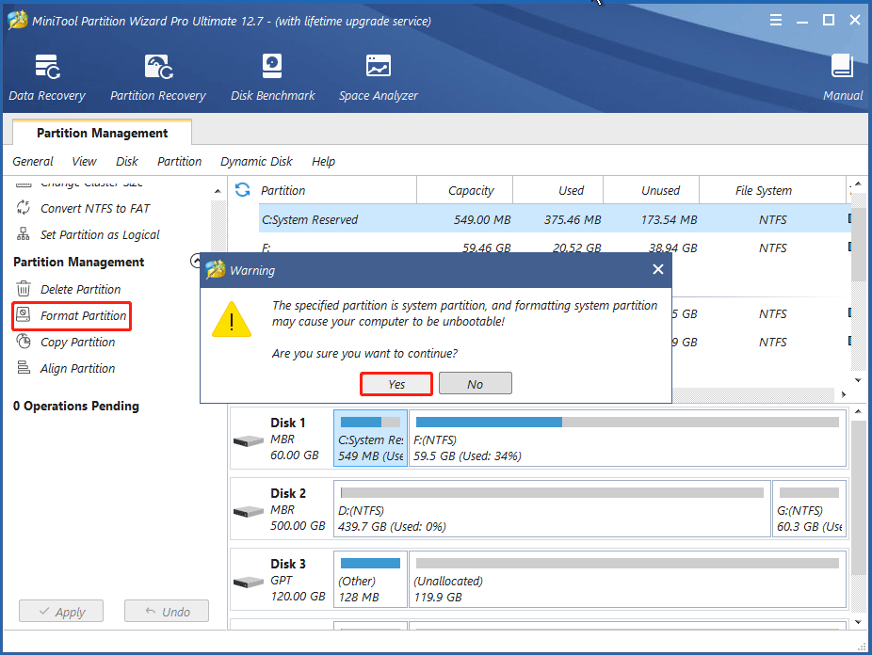Image resolution: width=872 pixels, height=655 pixels.
Task: Open the Help menu
Action: point(323,161)
